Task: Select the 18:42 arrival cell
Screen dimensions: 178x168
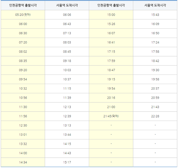Action: click(155, 61)
